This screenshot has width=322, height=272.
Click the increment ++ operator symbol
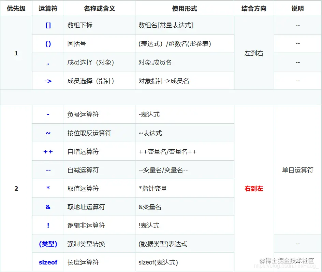[48, 151]
